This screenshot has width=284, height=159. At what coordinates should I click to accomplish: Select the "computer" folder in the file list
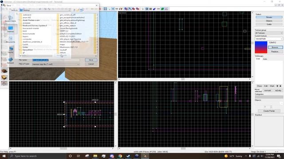(27, 39)
